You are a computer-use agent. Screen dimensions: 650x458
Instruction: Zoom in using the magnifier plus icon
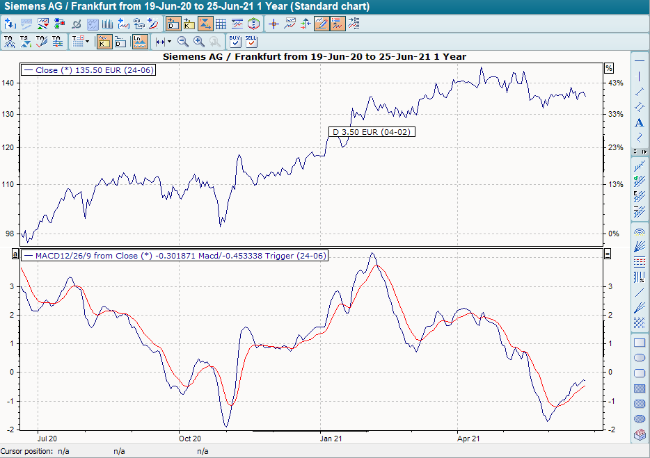point(198,42)
